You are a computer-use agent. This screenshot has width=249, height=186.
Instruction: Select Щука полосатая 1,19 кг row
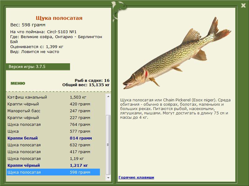pos(53,158)
